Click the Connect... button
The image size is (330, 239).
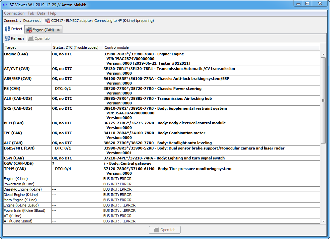[12, 21]
